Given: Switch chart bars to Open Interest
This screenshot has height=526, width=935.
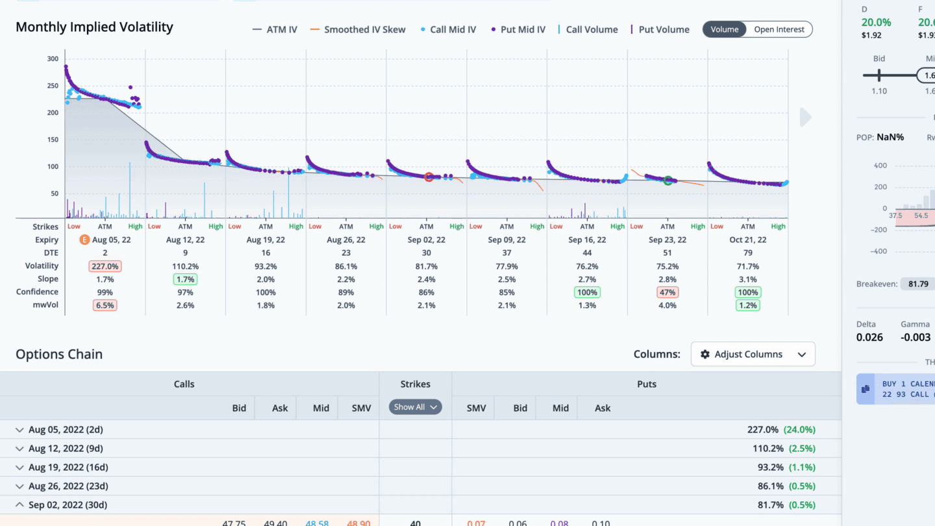Looking at the screenshot, I should [779, 29].
